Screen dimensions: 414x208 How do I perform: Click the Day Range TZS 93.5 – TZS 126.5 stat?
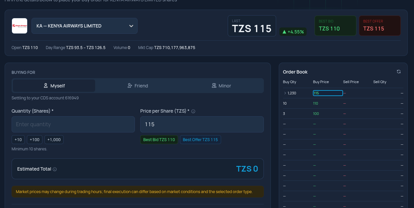click(x=76, y=48)
